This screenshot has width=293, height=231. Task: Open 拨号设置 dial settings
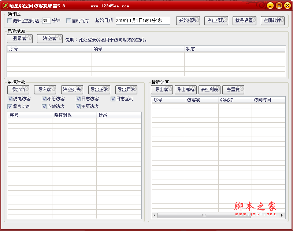coord(244,21)
